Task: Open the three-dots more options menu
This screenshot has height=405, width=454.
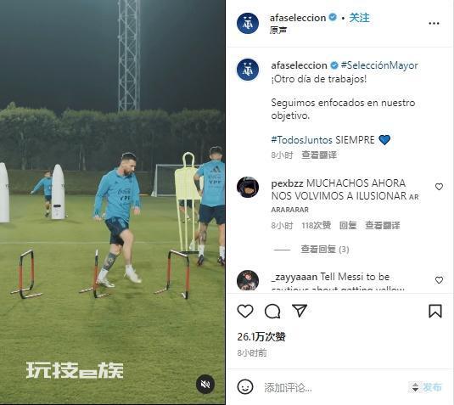Action: pos(434,23)
